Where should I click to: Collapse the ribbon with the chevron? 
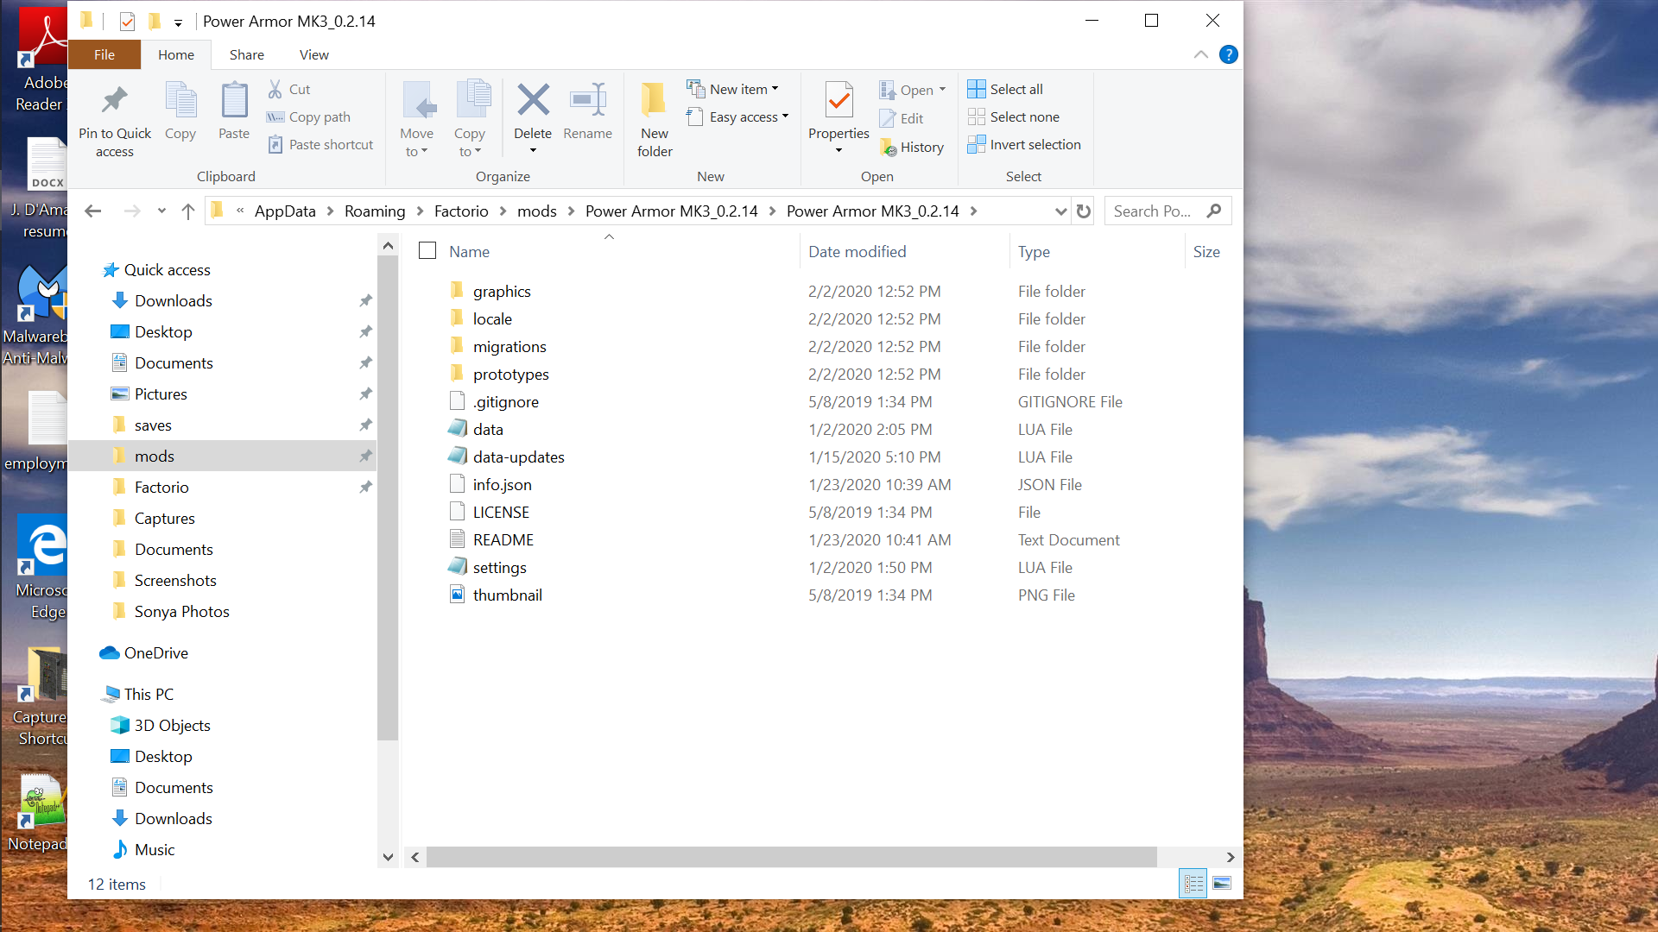1200,54
